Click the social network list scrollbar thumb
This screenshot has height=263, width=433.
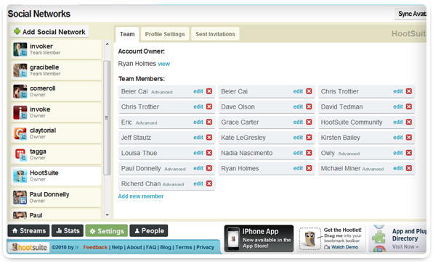point(107,118)
